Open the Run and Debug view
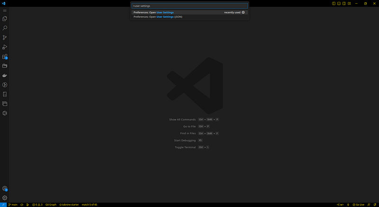 5,47
